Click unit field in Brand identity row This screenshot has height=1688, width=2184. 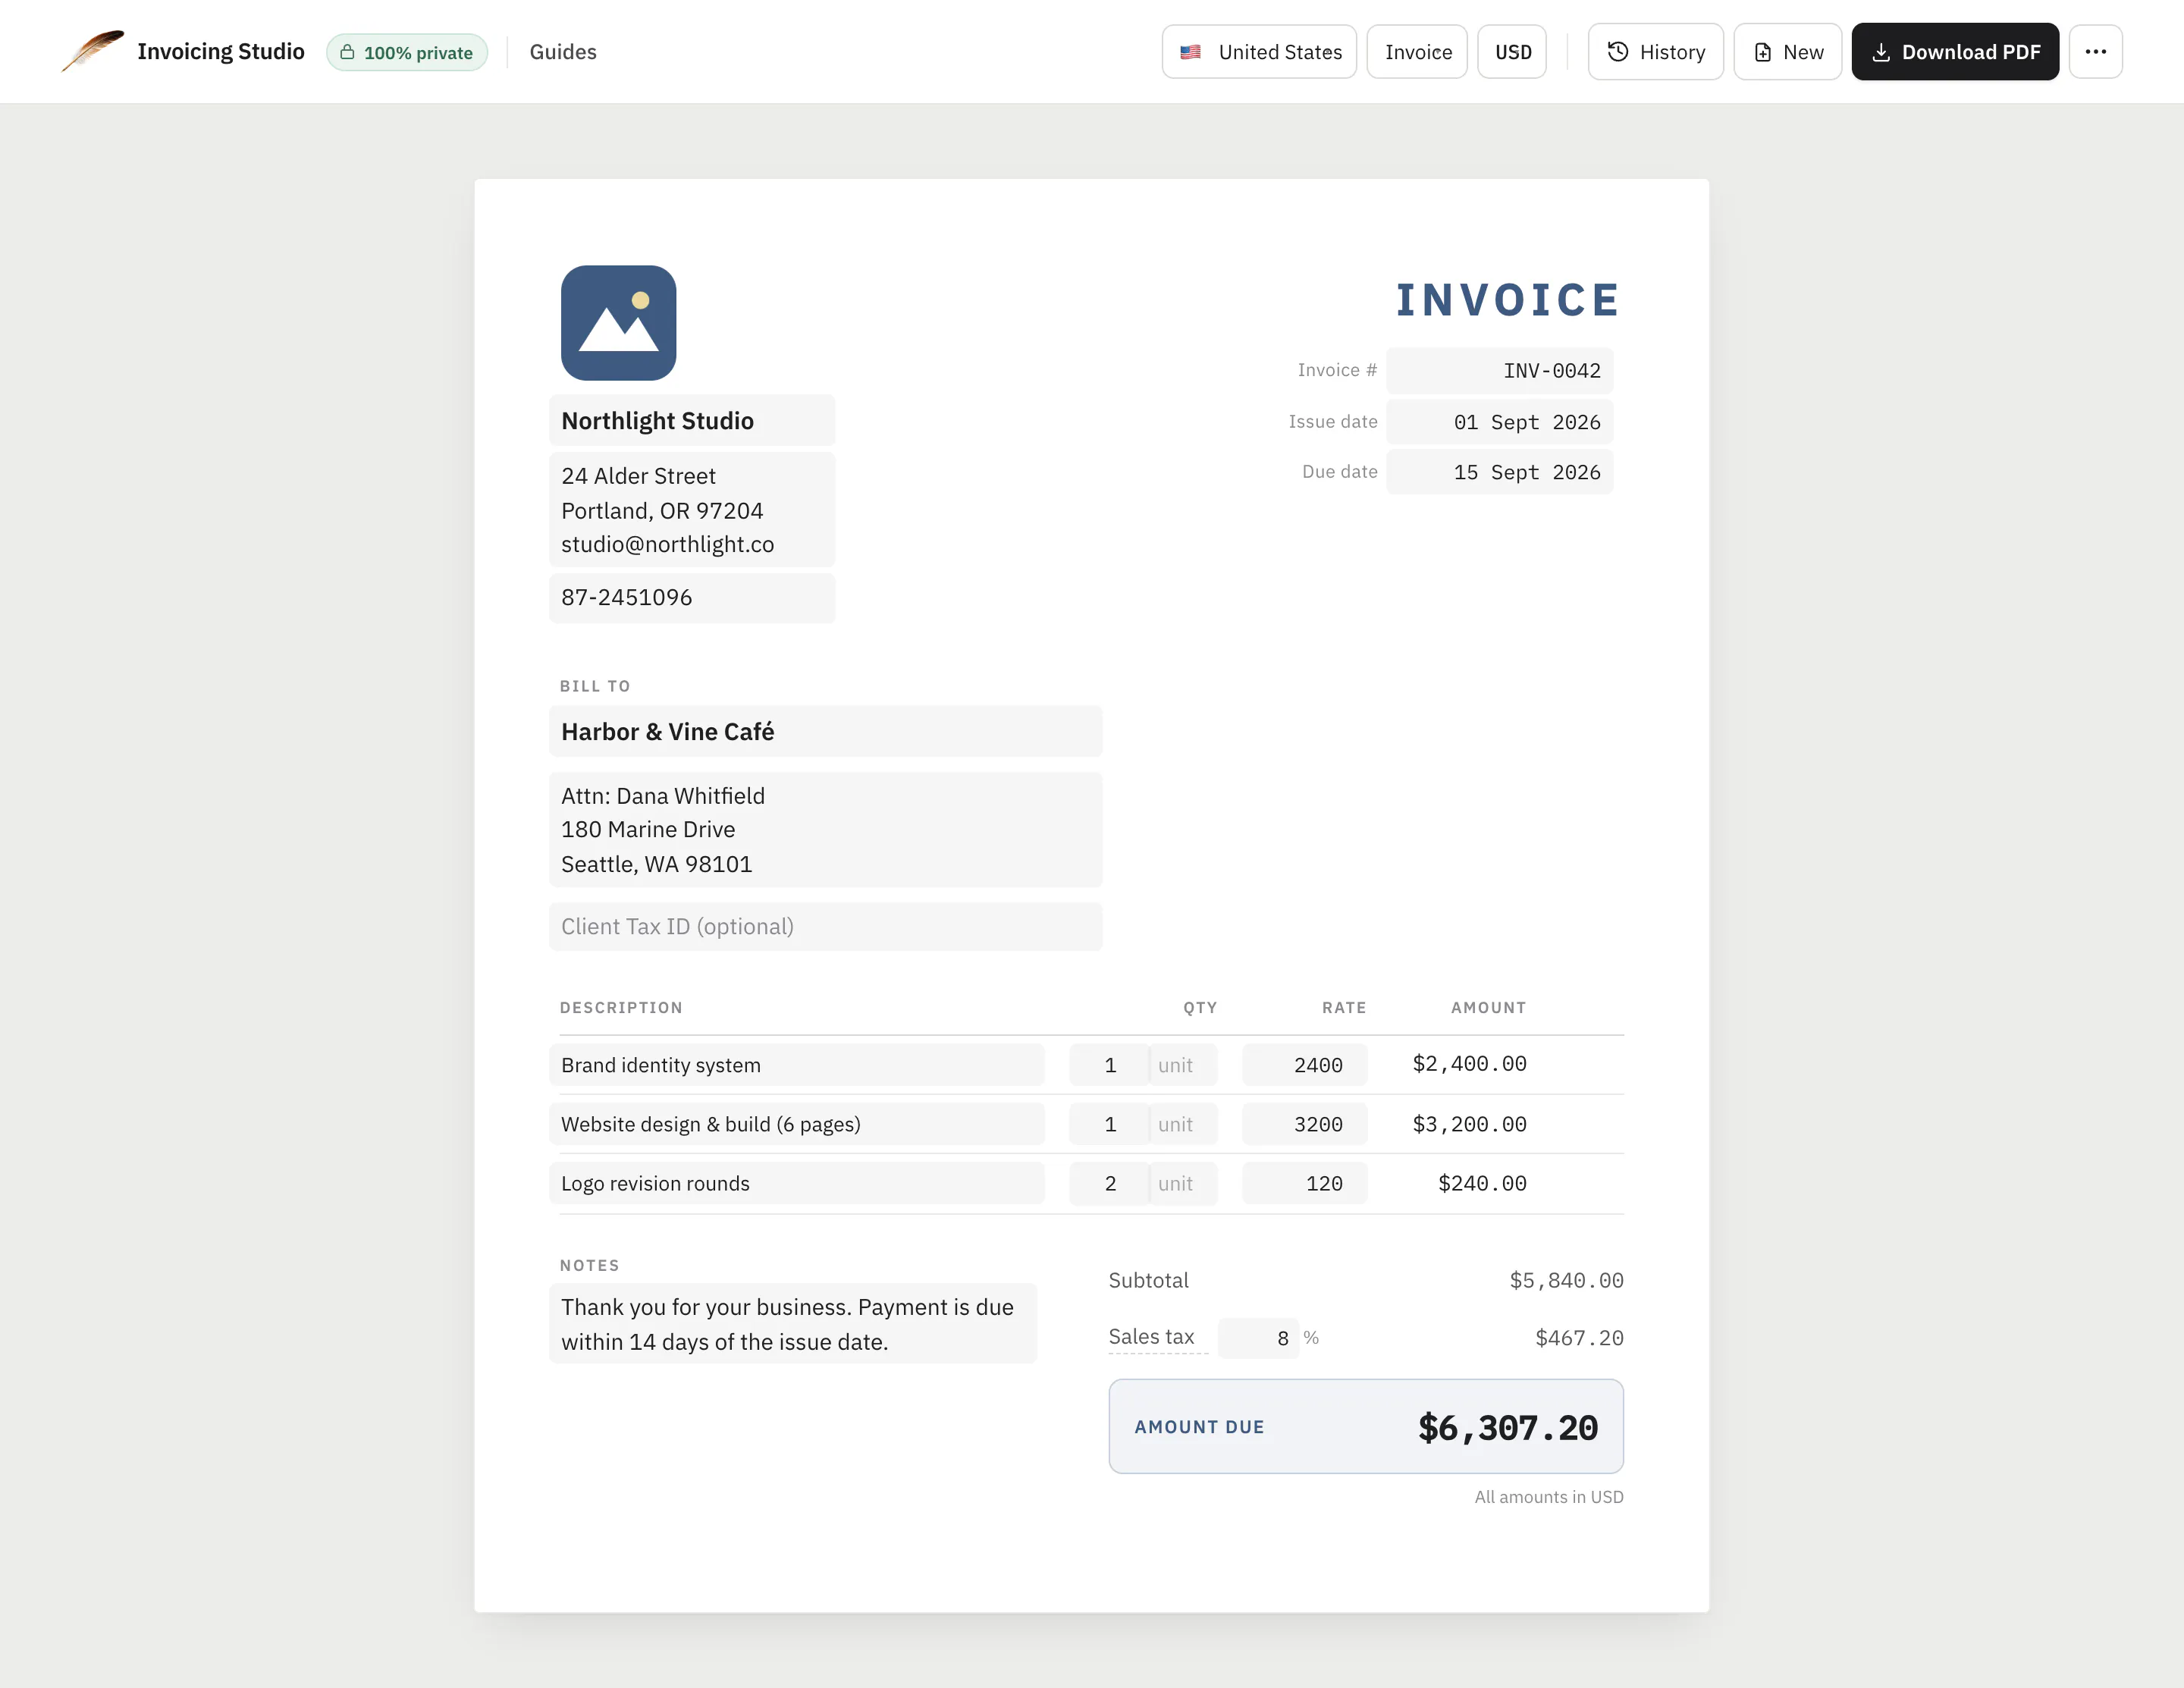[x=1183, y=1065]
